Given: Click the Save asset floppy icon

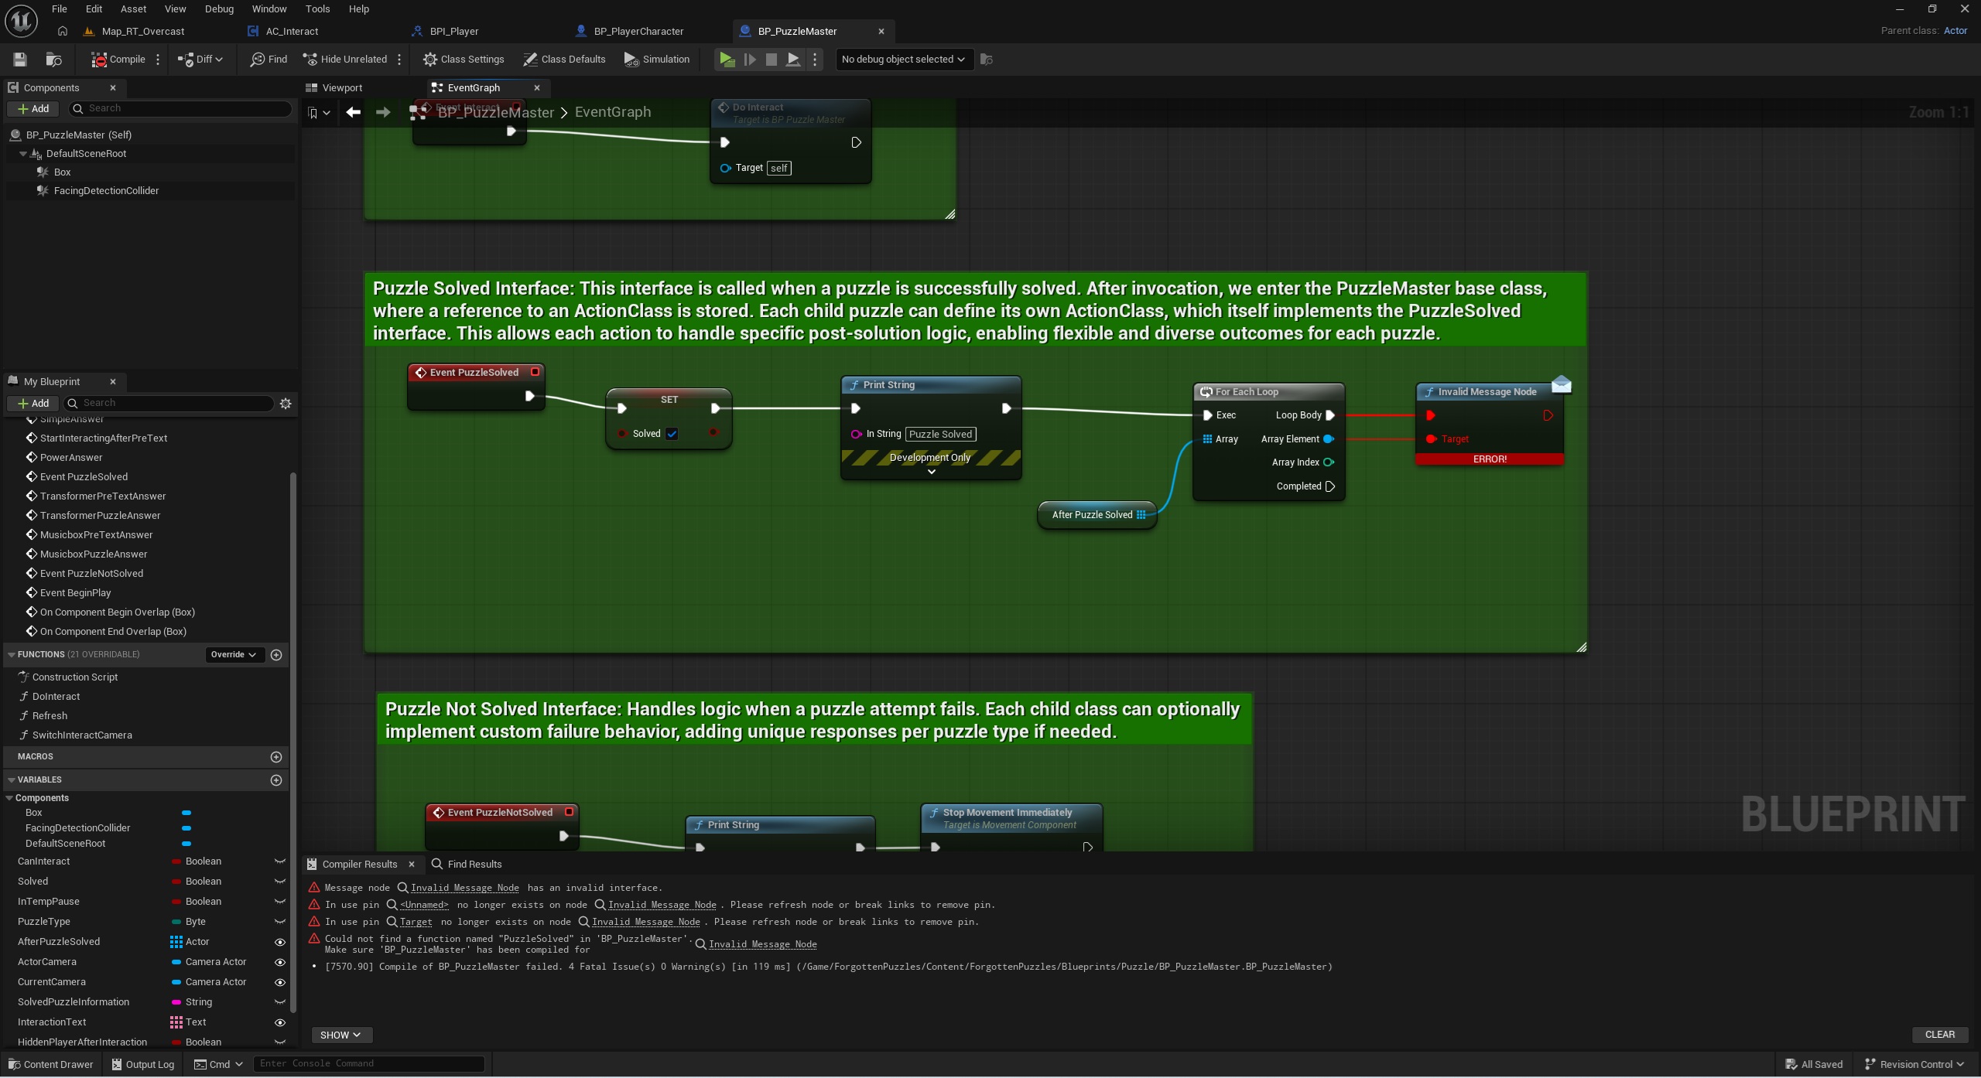Looking at the screenshot, I should [x=20, y=60].
